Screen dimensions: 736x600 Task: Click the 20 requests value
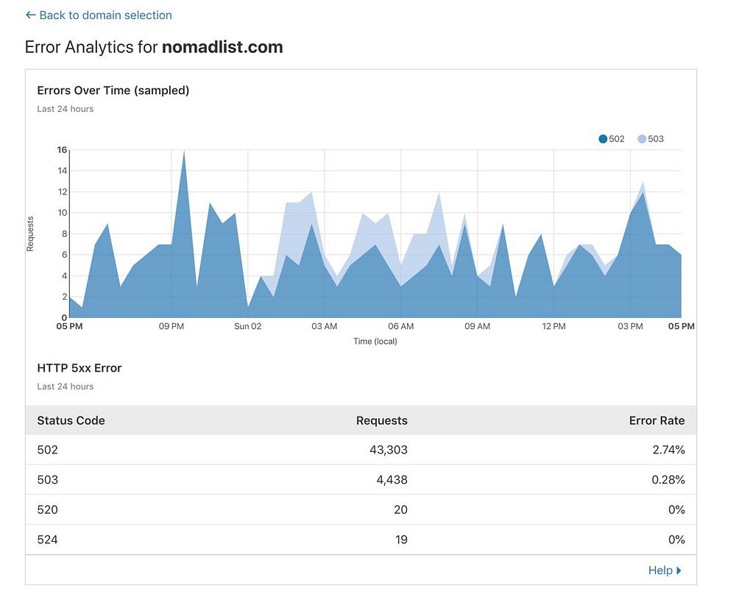point(401,510)
